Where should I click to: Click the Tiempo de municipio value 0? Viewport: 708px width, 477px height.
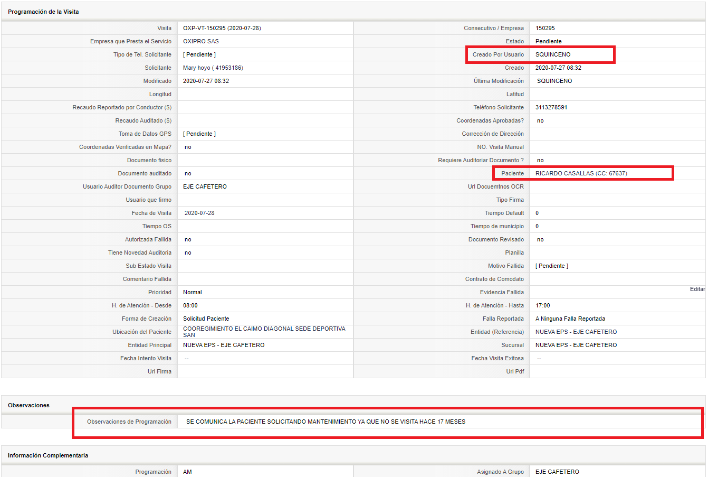coord(537,226)
